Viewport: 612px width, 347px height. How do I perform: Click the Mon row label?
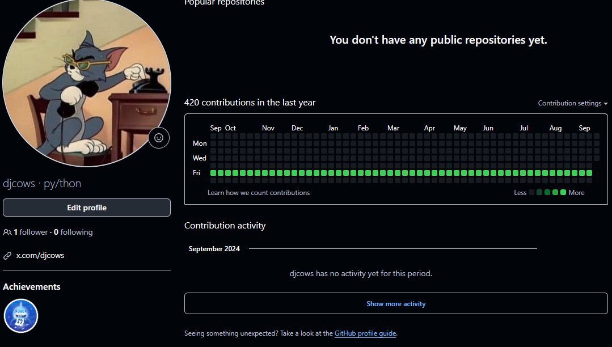point(200,143)
